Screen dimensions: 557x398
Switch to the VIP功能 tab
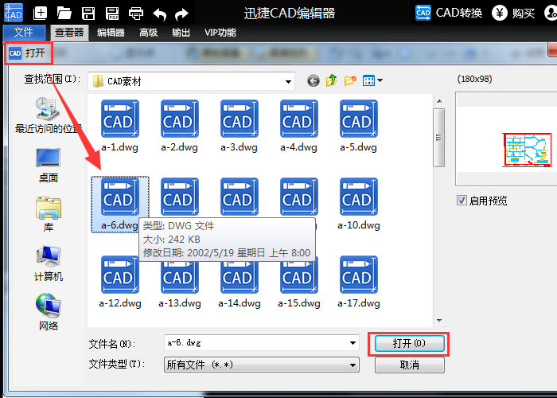[220, 33]
